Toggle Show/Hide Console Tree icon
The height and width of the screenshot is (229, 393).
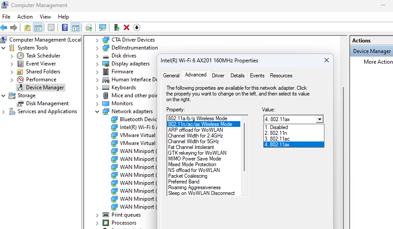click(x=38, y=27)
